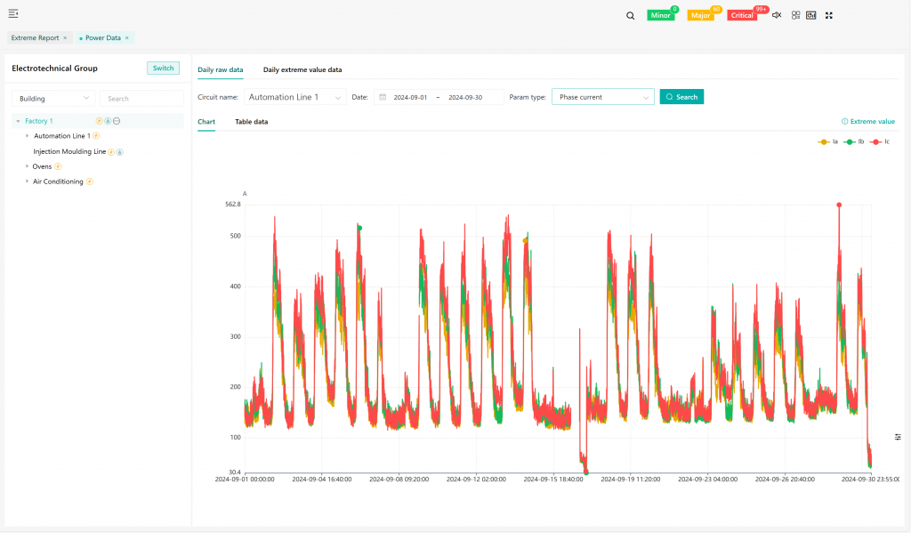The height and width of the screenshot is (533, 911).
Task: Open the Critical alarms badge
Action: 742,15
